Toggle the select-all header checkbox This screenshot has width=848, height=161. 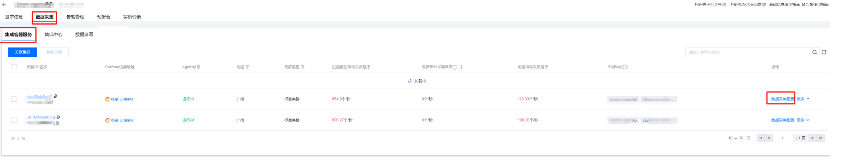(14, 67)
